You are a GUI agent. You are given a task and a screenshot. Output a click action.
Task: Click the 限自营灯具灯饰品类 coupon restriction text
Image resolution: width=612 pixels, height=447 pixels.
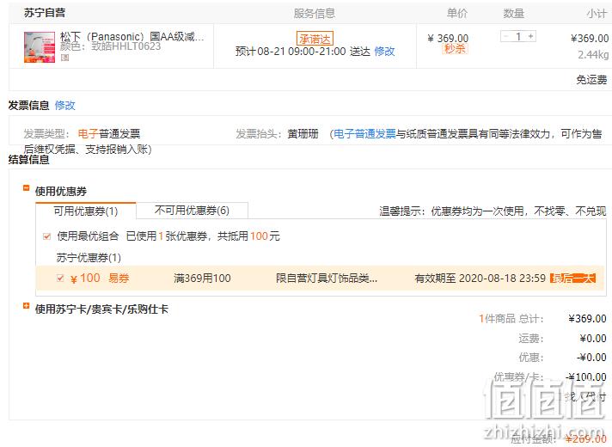point(327,279)
